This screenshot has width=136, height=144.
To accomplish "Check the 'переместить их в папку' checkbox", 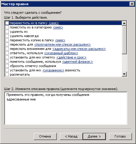I will click(7, 23).
